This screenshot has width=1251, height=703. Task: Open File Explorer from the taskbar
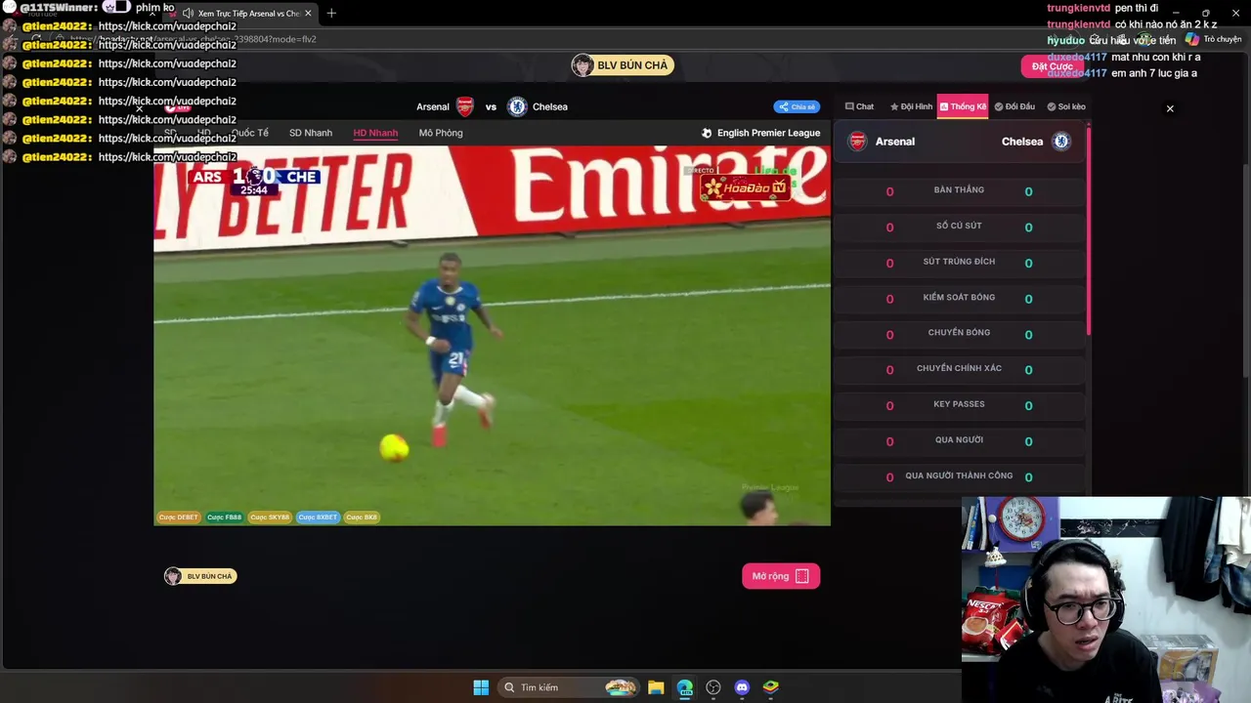point(656,687)
